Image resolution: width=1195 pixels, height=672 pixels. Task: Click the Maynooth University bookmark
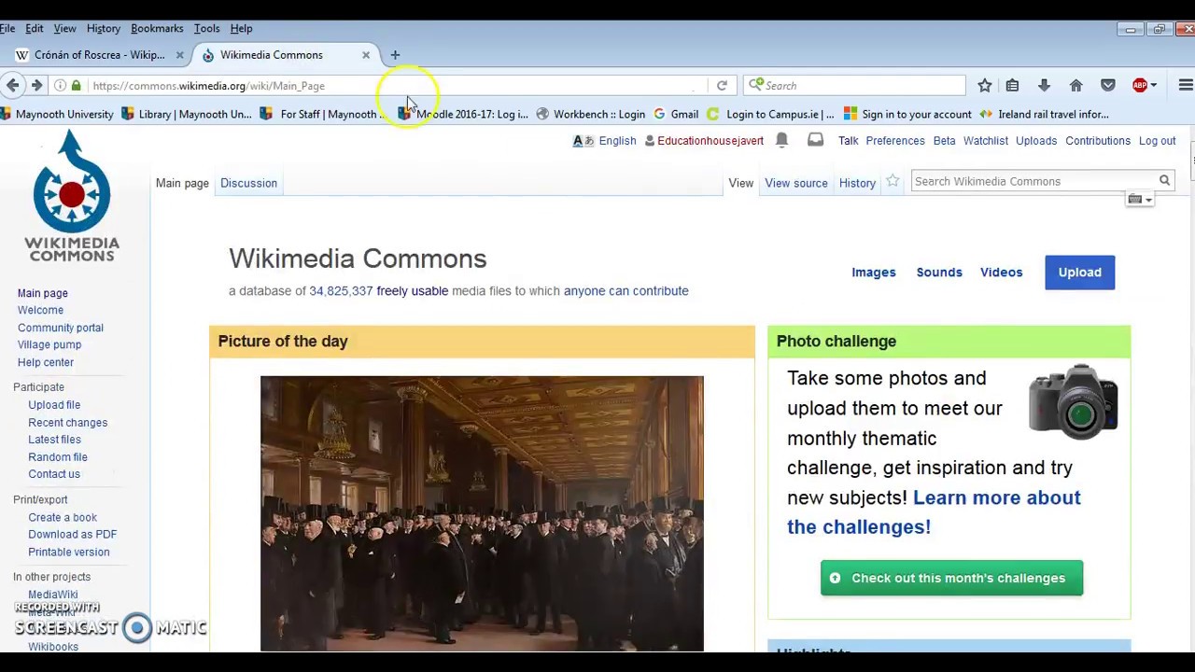(x=57, y=114)
